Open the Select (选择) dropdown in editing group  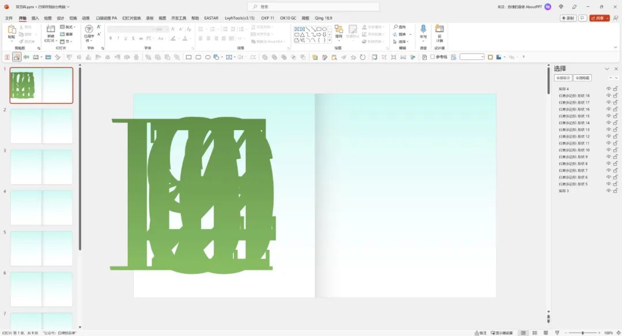pos(400,41)
